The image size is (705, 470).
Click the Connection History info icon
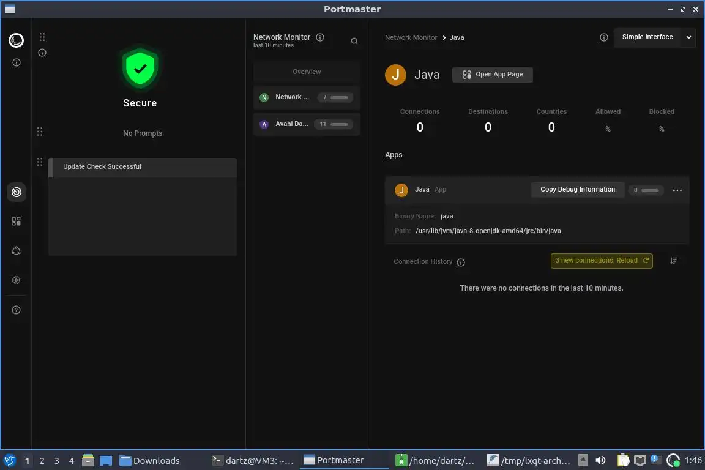pyautogui.click(x=461, y=262)
